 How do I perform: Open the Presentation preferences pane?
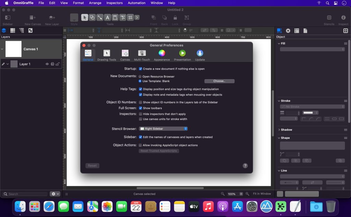[182, 55]
